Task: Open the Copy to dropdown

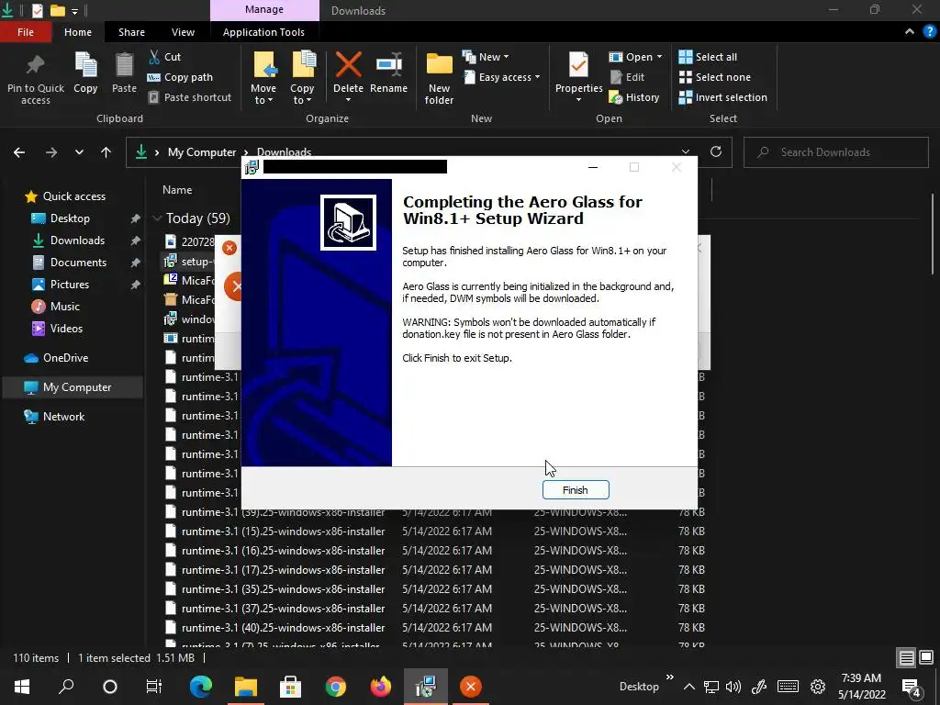Action: point(302,79)
